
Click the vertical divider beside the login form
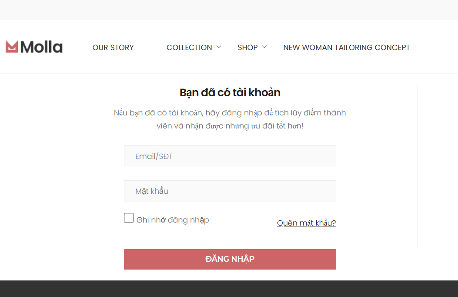point(418,166)
